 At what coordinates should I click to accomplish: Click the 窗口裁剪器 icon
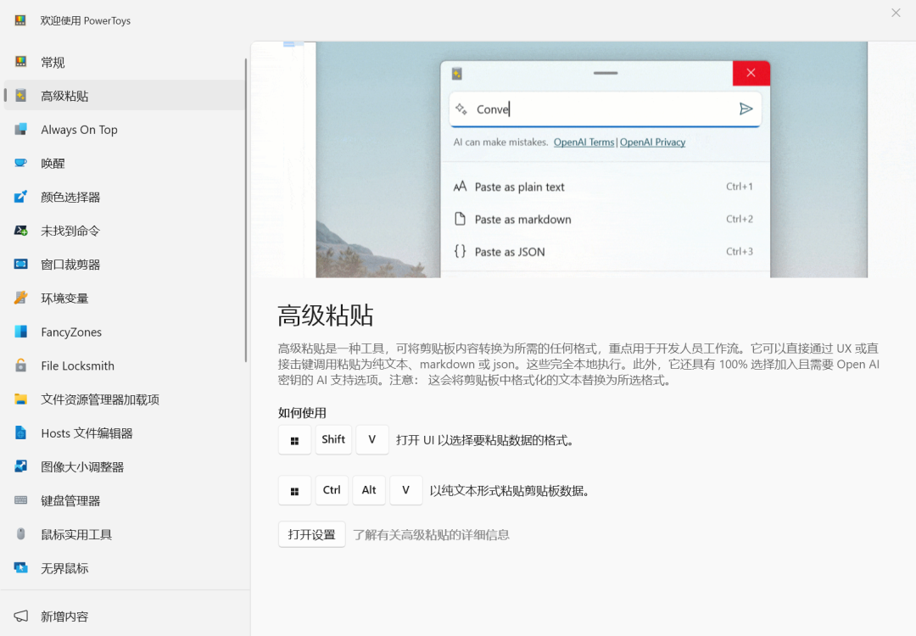pyautogui.click(x=21, y=264)
